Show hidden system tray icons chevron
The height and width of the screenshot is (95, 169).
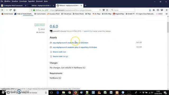tap(140, 93)
